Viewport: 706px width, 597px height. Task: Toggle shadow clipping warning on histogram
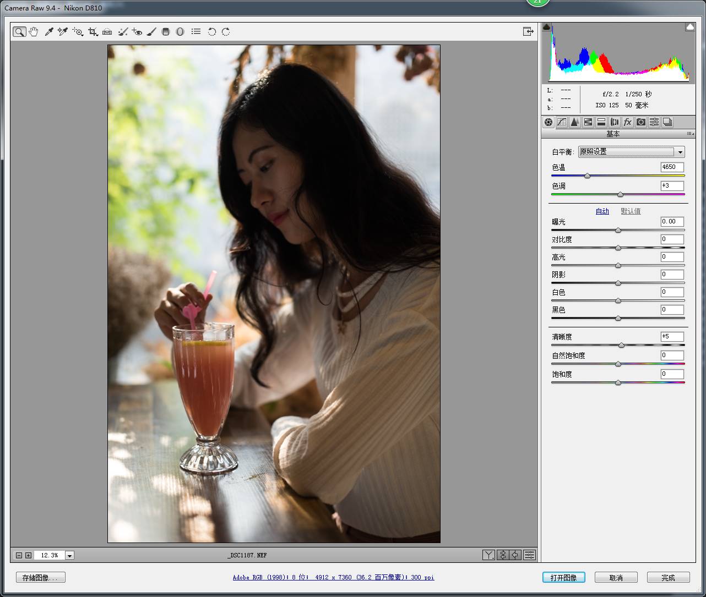[x=546, y=27]
